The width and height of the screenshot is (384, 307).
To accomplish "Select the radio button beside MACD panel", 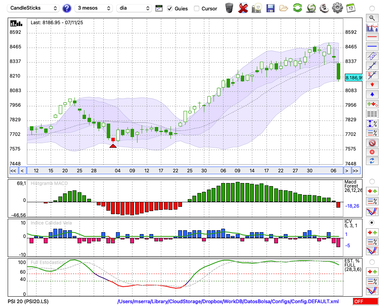I will (x=372, y=181).
